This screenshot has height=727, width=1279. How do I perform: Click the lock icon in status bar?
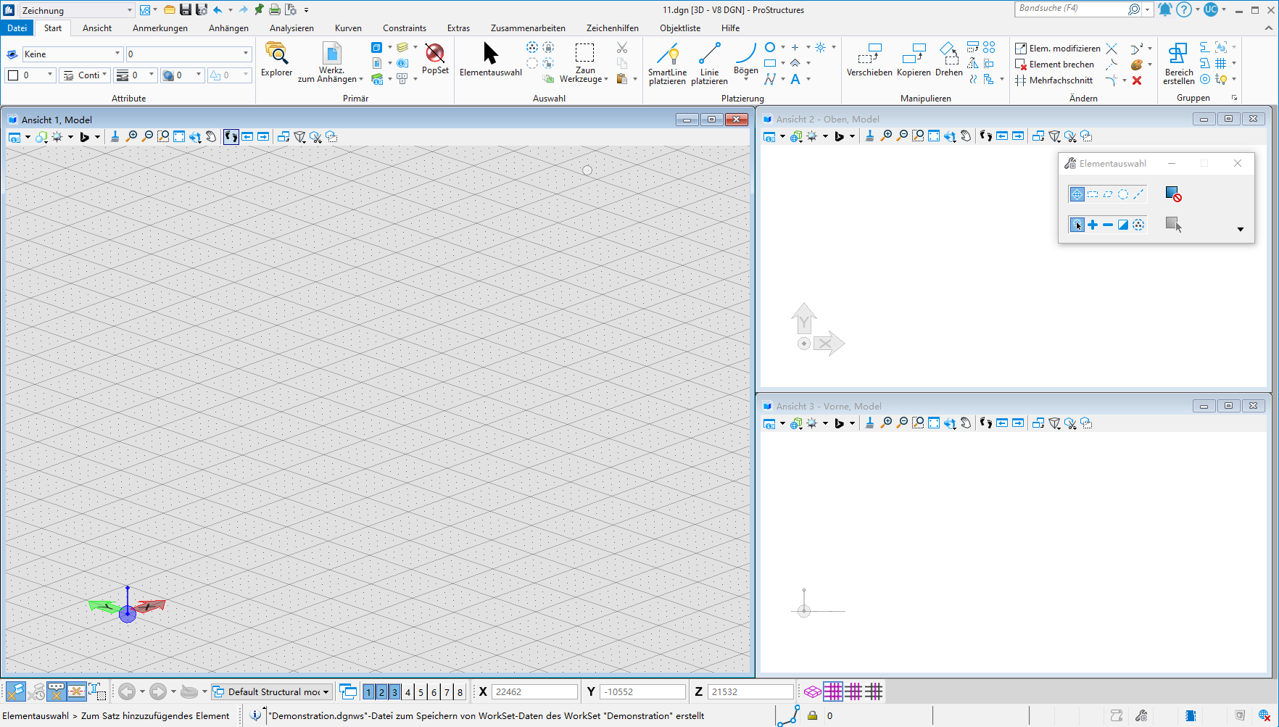812,715
